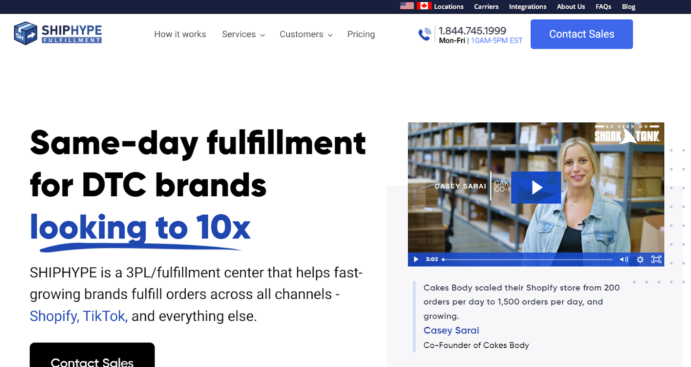Click the SHIPHYPE Fulfillment logo

coord(58,33)
